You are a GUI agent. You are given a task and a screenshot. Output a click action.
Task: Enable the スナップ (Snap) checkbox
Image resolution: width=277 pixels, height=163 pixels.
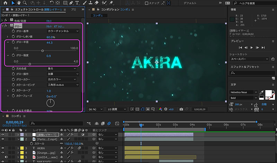(x=146, y=3)
